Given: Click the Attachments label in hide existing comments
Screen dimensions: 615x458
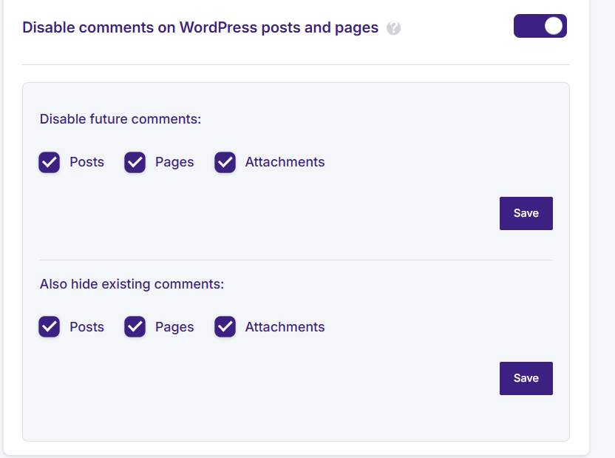Looking at the screenshot, I should 285,327.
